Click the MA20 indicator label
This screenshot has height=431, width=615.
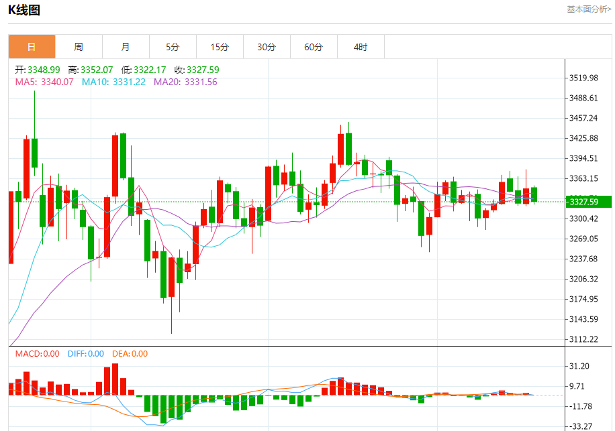click(x=185, y=82)
